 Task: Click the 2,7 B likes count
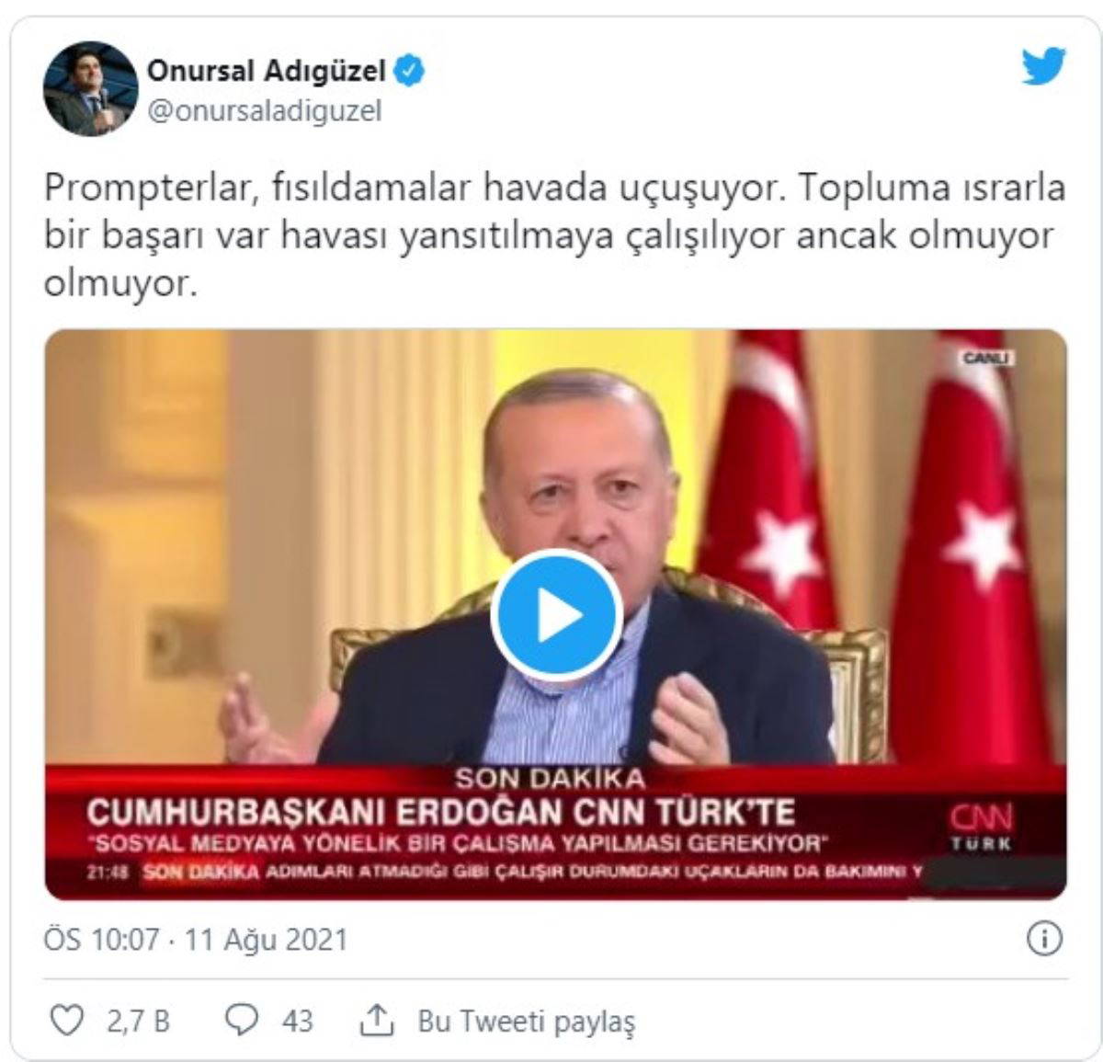click(138, 1021)
